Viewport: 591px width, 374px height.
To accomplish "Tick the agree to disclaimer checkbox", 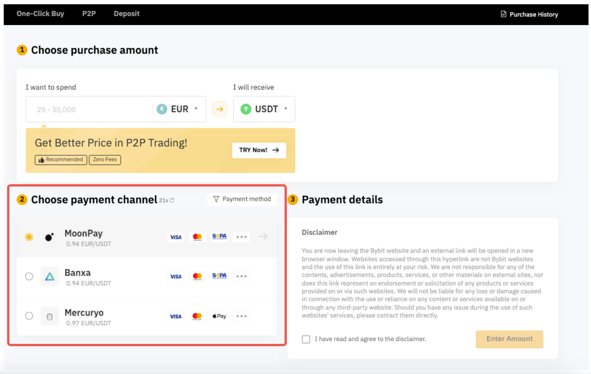I will pyautogui.click(x=306, y=339).
